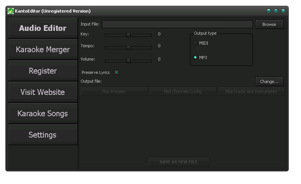Click the Input File text field

pos(177,24)
